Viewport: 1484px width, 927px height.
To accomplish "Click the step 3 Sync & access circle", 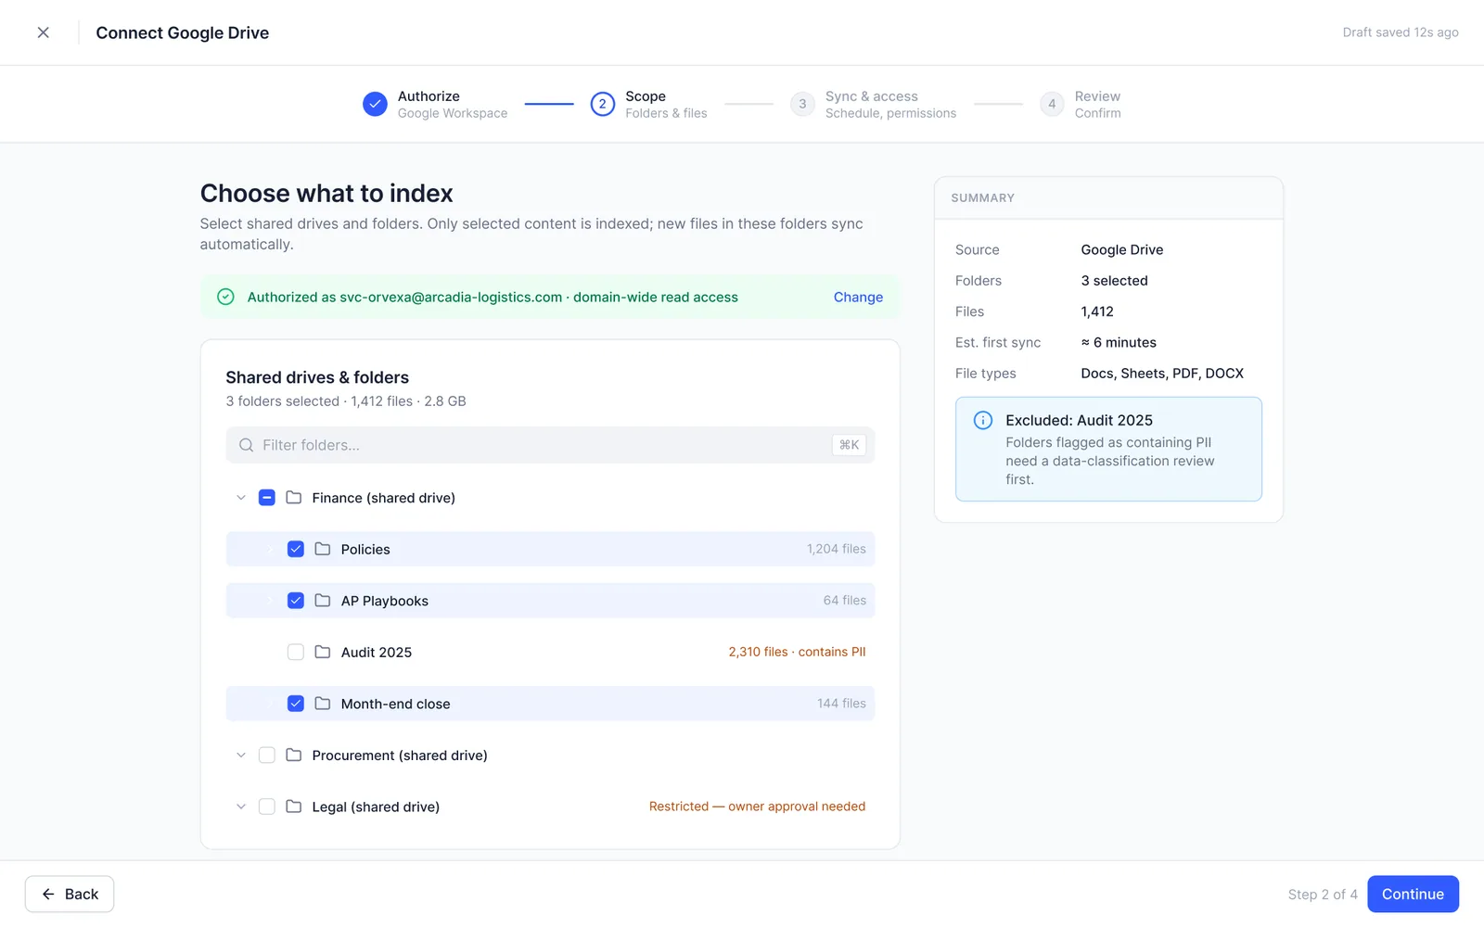I will pyautogui.click(x=802, y=104).
